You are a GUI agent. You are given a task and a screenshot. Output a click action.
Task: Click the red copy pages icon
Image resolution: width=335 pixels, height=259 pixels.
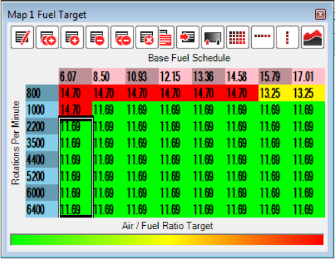pyautogui.click(x=166, y=37)
